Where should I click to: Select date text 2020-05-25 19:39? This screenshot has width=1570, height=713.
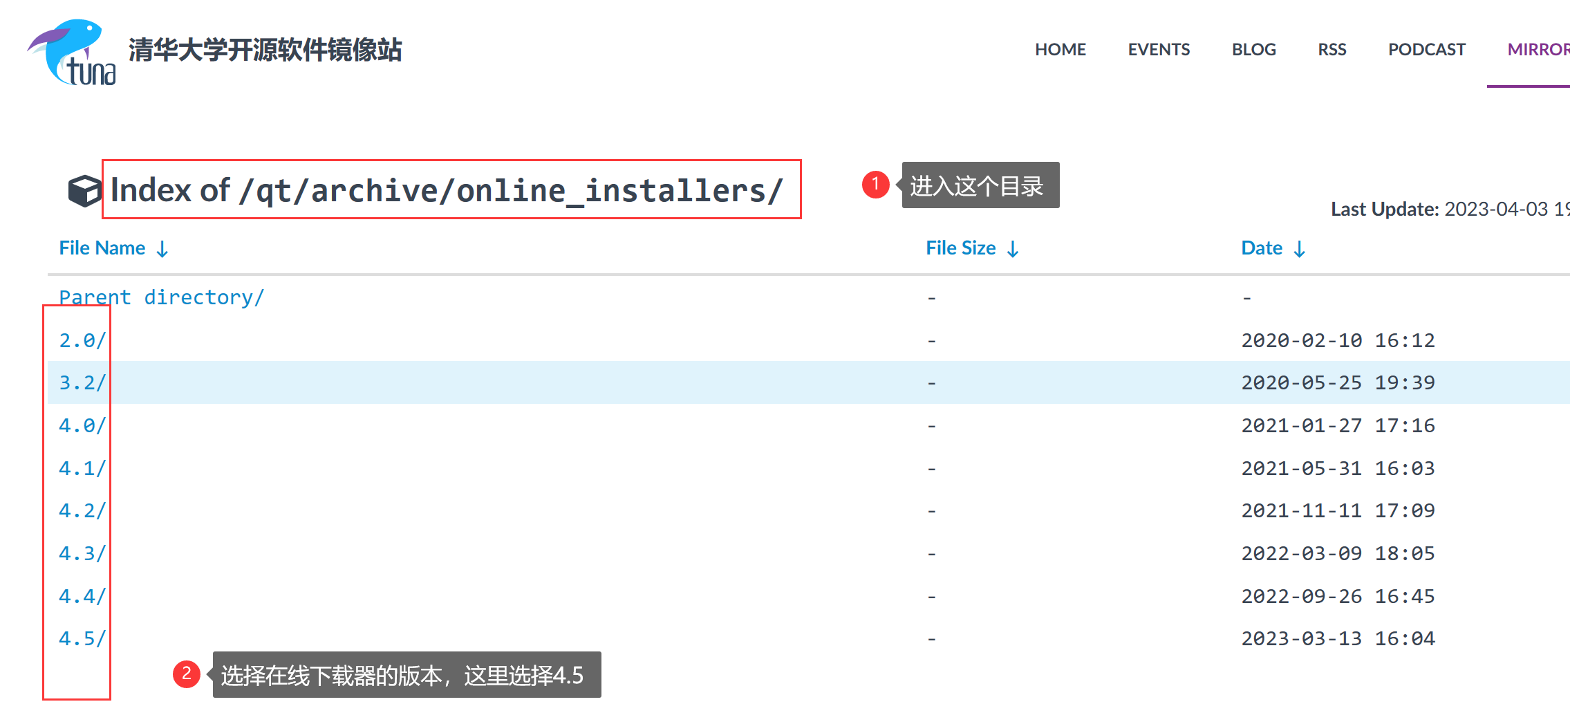(1338, 382)
